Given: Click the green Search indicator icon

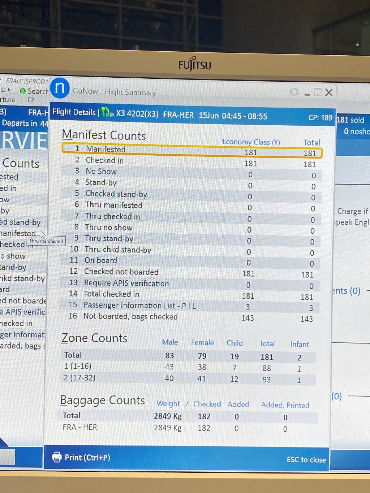Looking at the screenshot, I should (23, 91).
